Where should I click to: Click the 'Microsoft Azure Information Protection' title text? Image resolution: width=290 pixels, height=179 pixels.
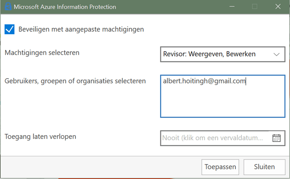pos(65,7)
